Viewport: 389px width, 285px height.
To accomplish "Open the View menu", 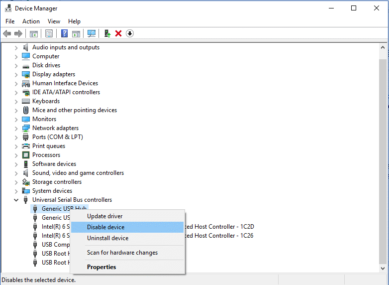I will 54,21.
